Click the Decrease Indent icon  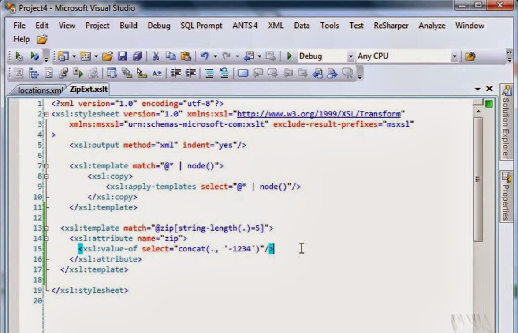point(176,73)
